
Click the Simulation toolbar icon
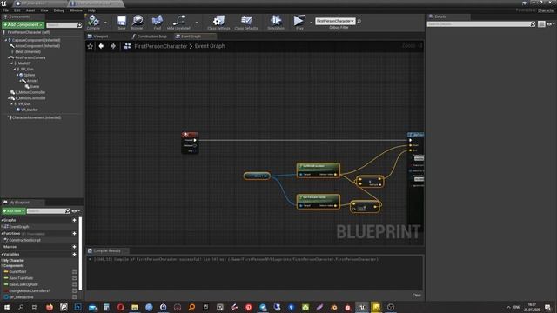(x=276, y=21)
